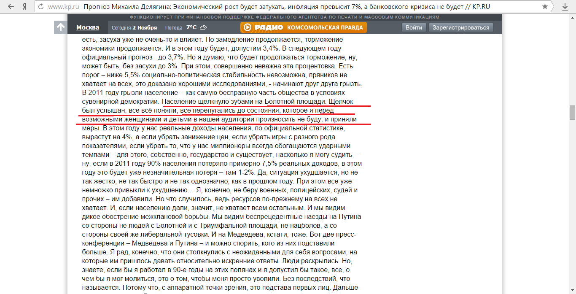Screen dimensions: 576x294
Task: Click the text 'В 2011 году грызли население'
Action: coord(130,93)
